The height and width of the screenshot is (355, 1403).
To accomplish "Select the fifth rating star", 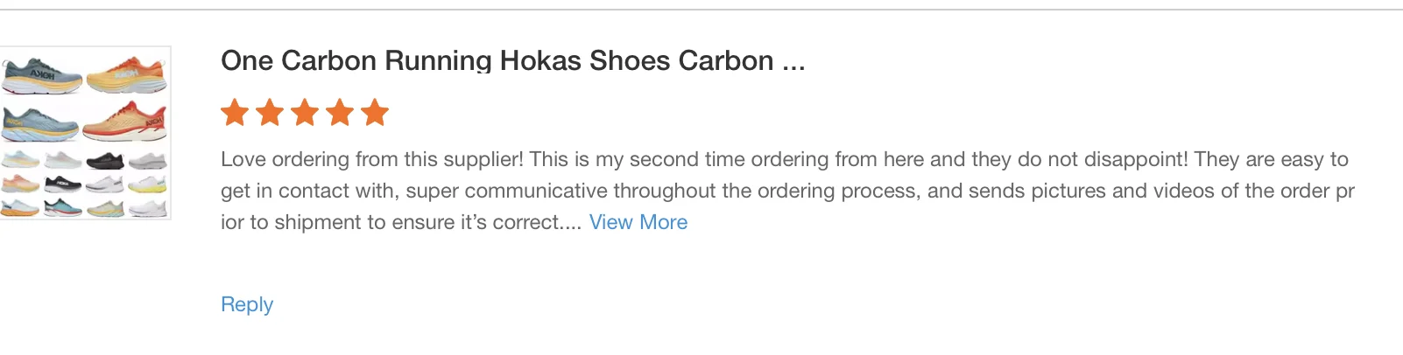I will 375,113.
